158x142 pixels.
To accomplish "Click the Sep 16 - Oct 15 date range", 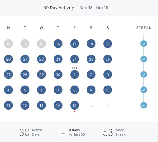I will 94,8.
